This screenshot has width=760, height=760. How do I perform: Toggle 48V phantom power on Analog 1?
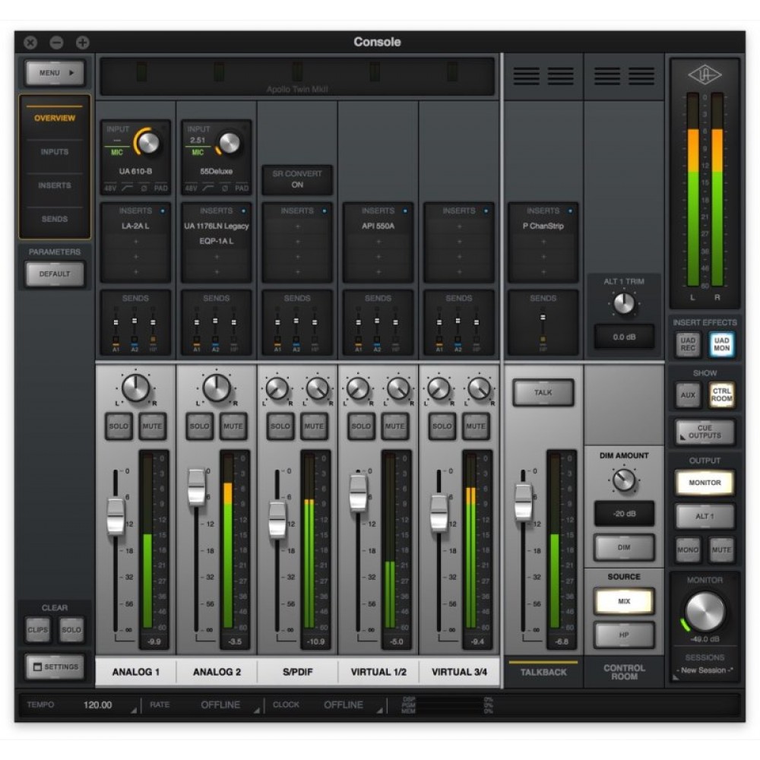click(110, 188)
